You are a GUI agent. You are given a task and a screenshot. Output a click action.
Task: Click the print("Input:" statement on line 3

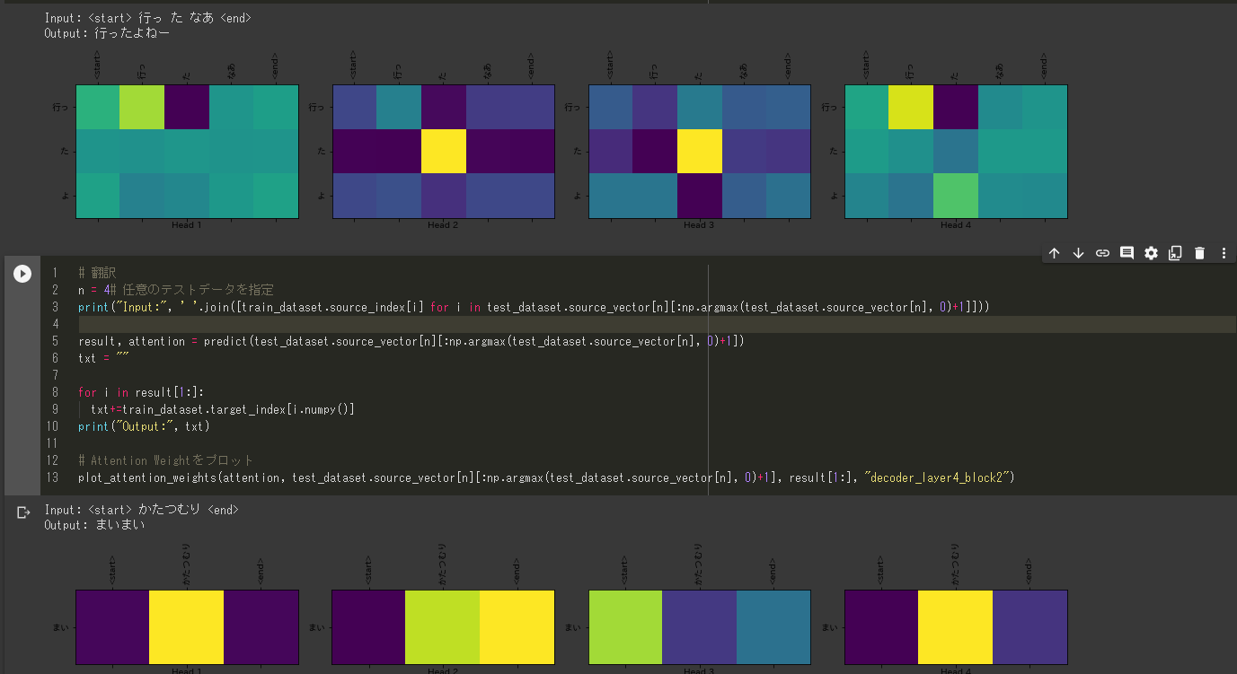534,307
